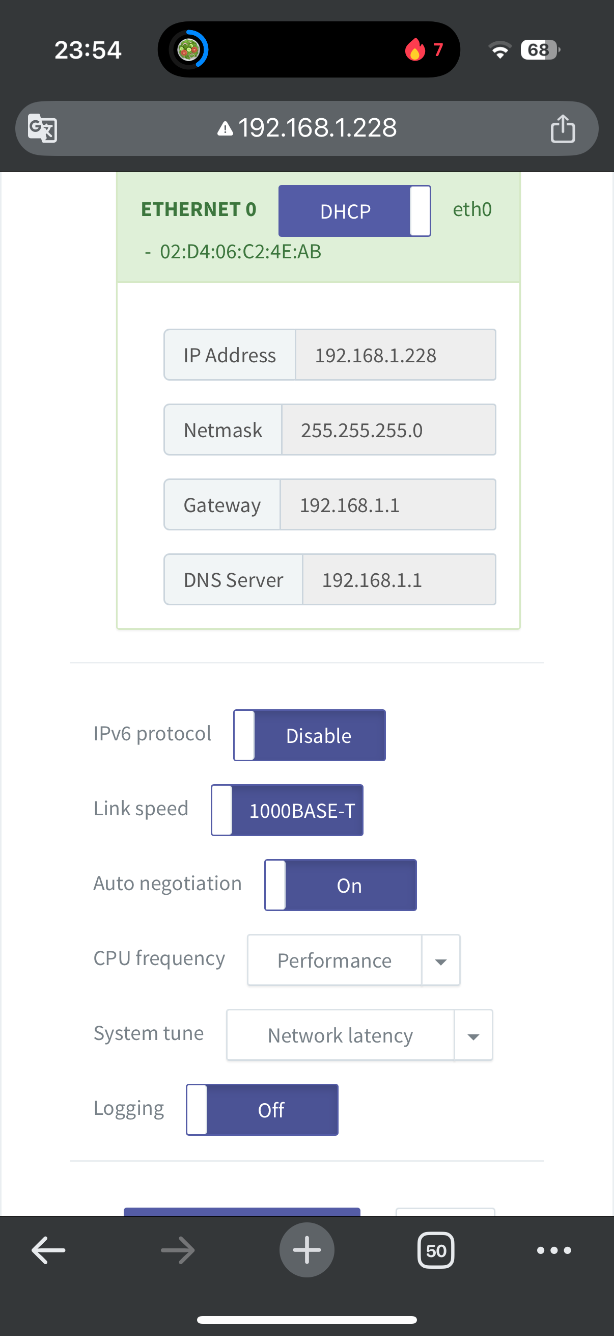Toggle Logging Off switch
This screenshot has width=614, height=1336.
coord(262,1110)
